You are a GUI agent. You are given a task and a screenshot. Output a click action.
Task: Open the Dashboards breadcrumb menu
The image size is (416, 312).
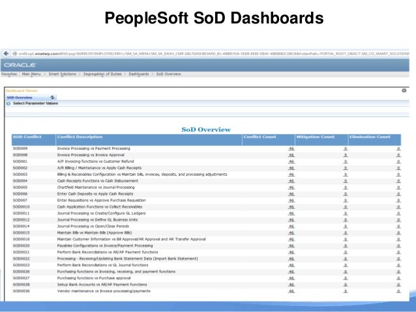pos(139,74)
